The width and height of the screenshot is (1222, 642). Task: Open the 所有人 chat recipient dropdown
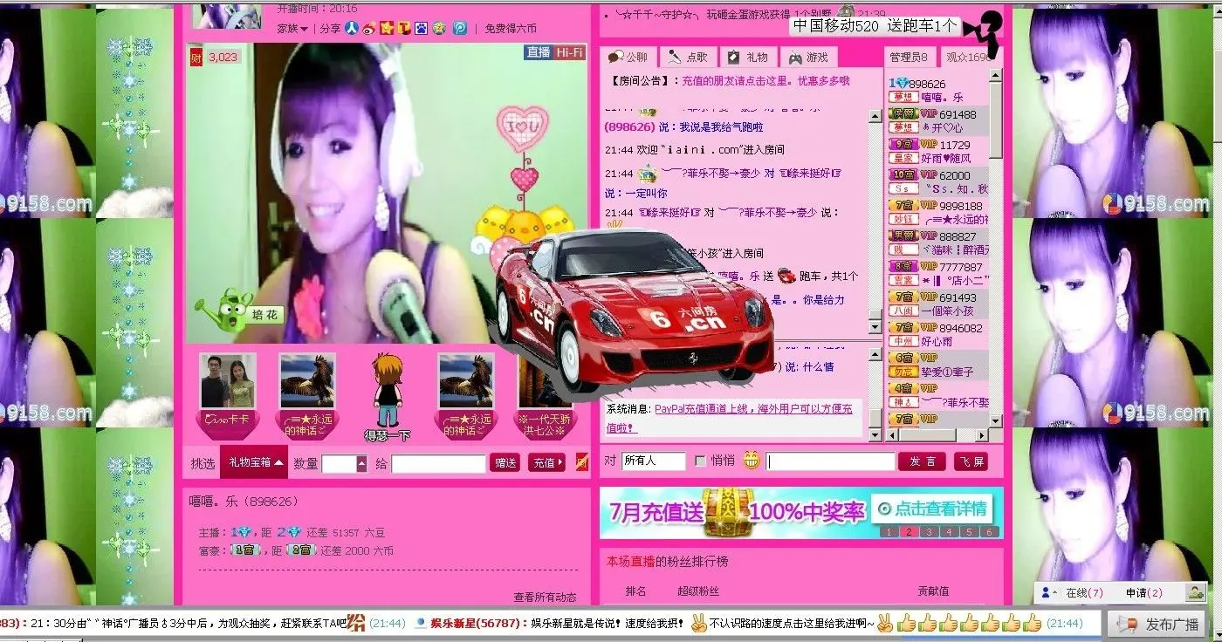pyautogui.click(x=654, y=461)
